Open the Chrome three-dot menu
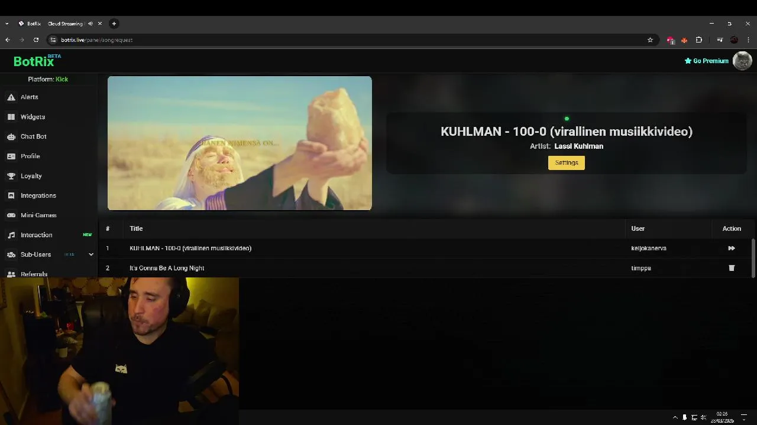 click(x=748, y=40)
